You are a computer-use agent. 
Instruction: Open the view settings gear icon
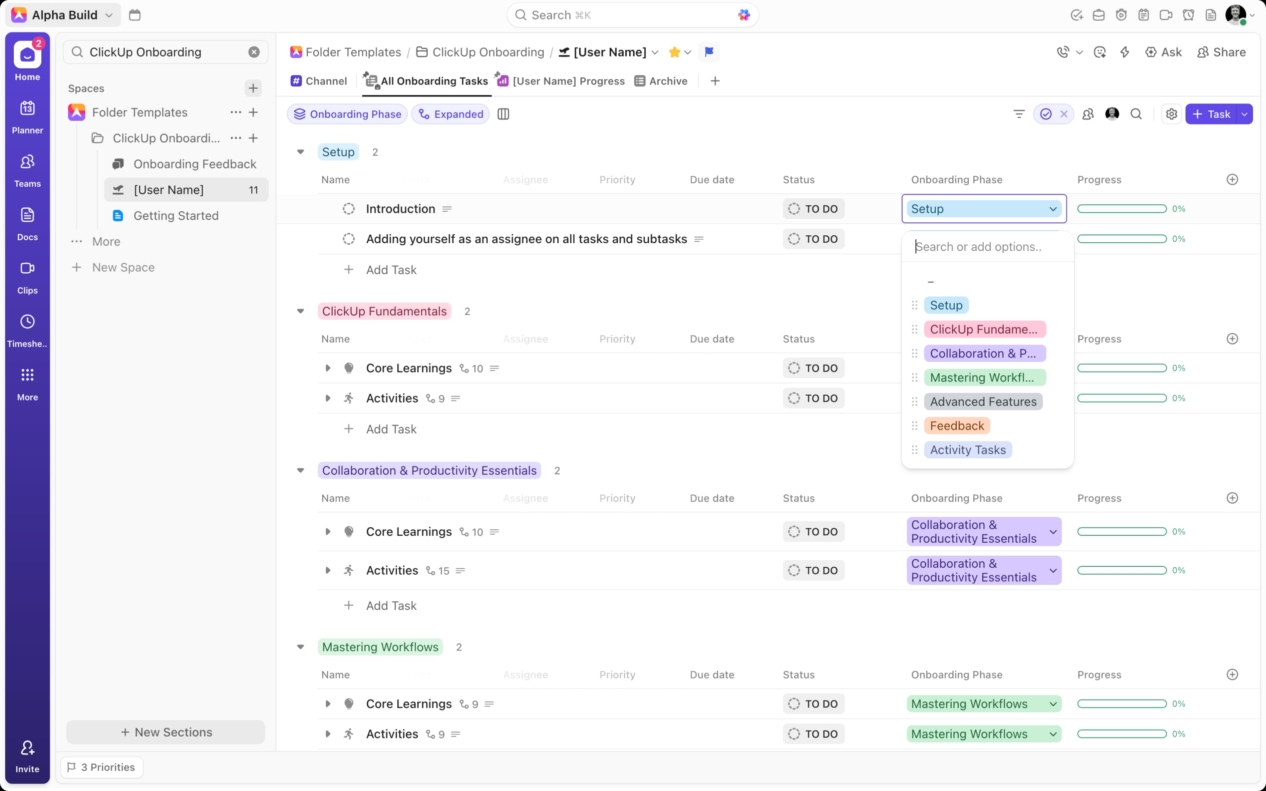1171,114
